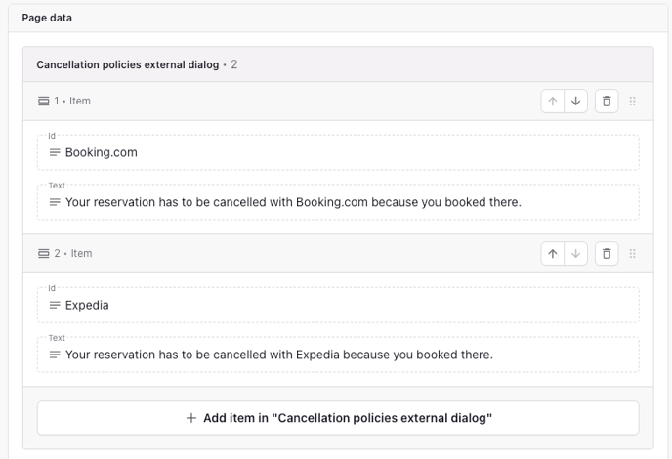Move item 1 up with the arrow
Image resolution: width=672 pixels, height=459 pixels.
click(553, 101)
